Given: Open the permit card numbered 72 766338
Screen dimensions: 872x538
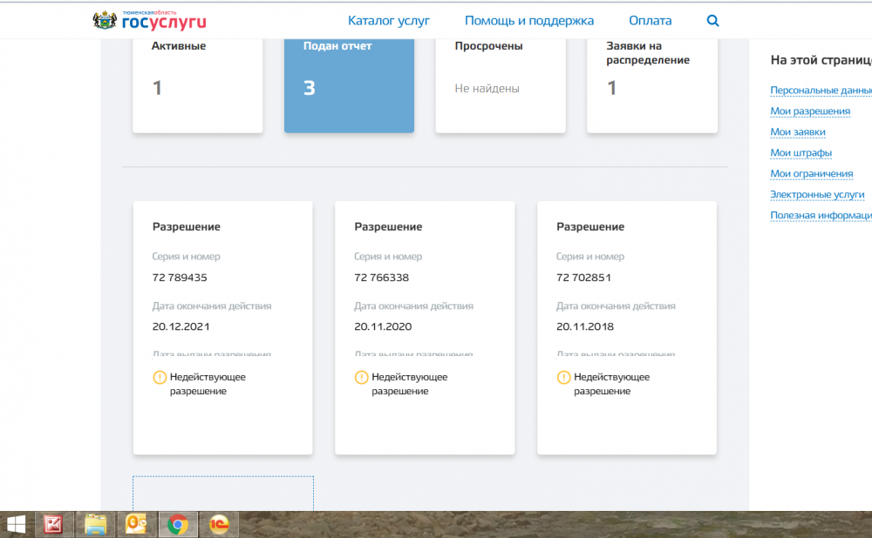Looking at the screenshot, I should click(x=425, y=326).
